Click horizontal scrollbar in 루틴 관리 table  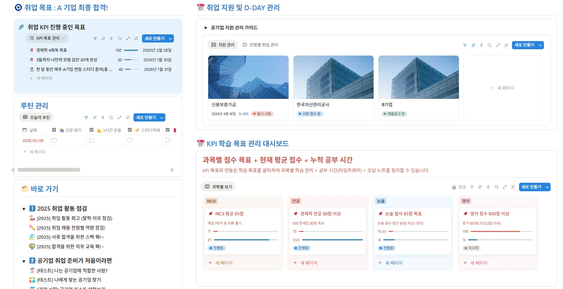(49, 170)
